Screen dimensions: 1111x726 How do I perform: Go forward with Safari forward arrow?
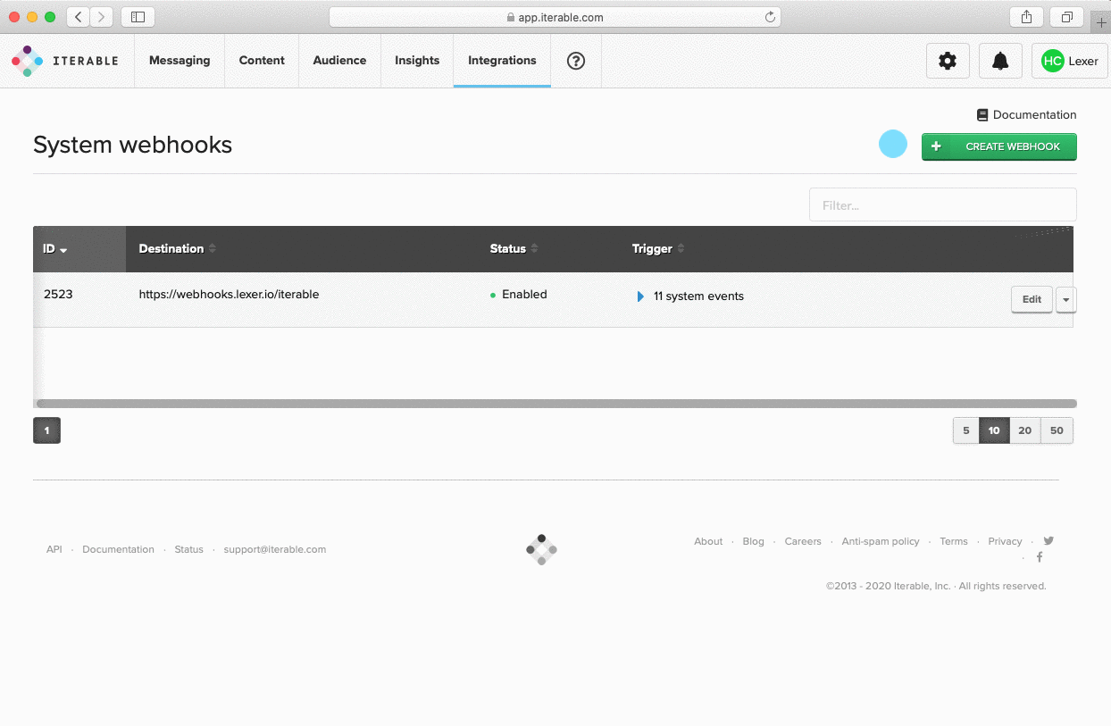(101, 16)
